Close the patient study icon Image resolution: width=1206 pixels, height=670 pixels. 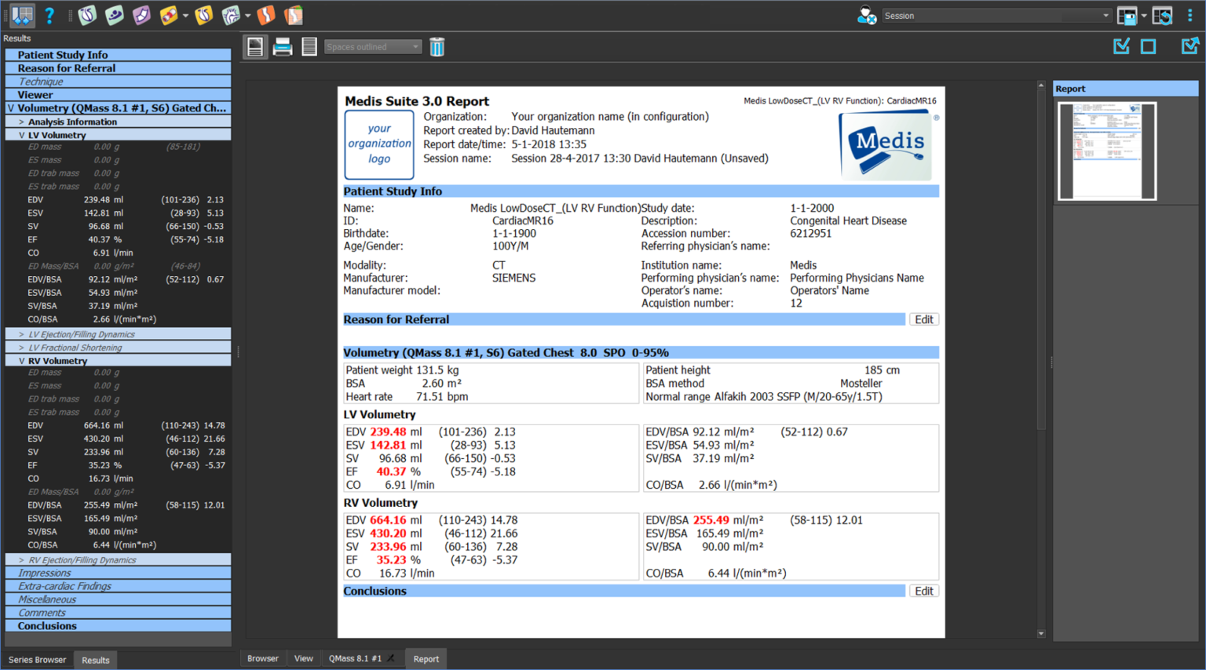pyautogui.click(x=867, y=16)
